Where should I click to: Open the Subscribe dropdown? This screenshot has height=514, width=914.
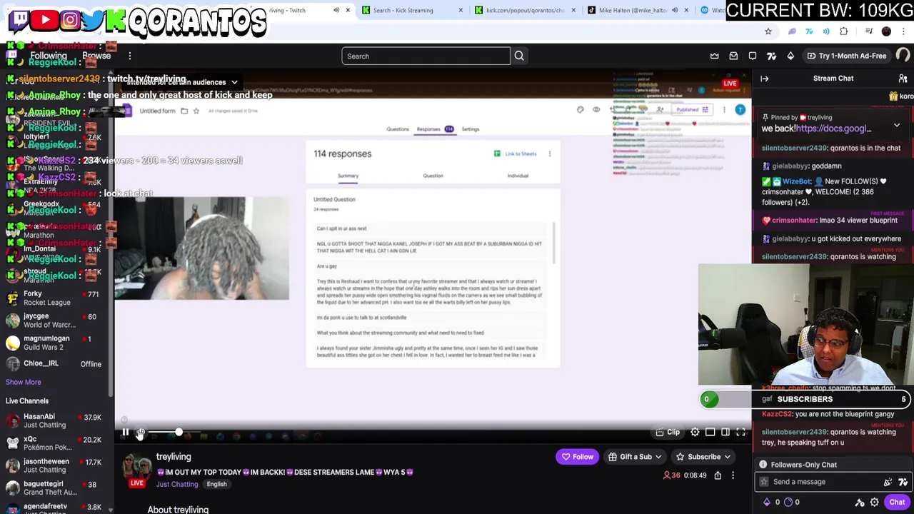pos(703,457)
